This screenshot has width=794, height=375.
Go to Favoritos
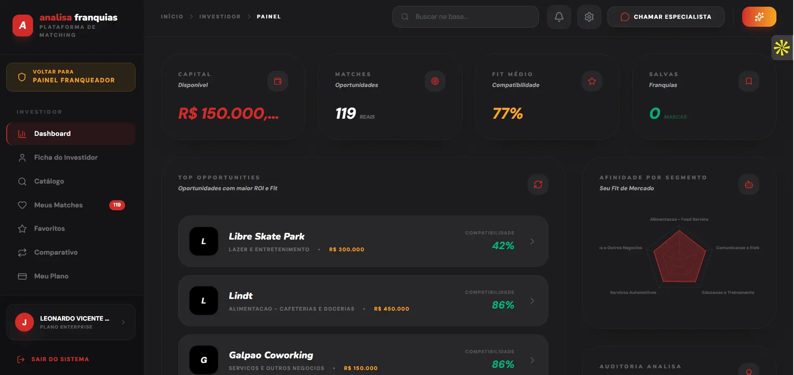pyautogui.click(x=71, y=229)
